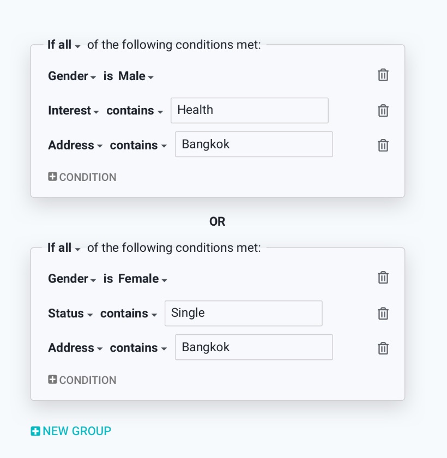Click the Single text input field

pos(243,313)
